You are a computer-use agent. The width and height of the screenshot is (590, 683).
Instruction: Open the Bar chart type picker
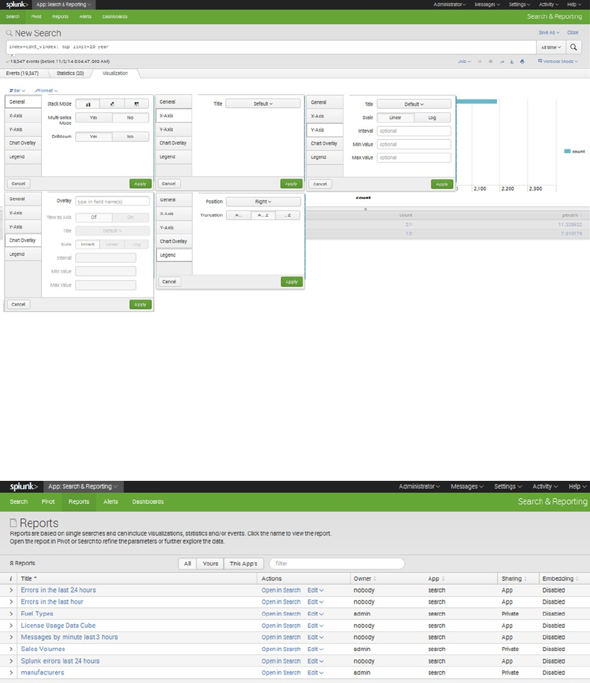[18, 90]
